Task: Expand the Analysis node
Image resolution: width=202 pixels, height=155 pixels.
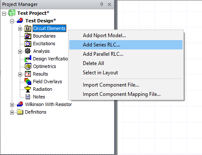Action: (x=20, y=52)
